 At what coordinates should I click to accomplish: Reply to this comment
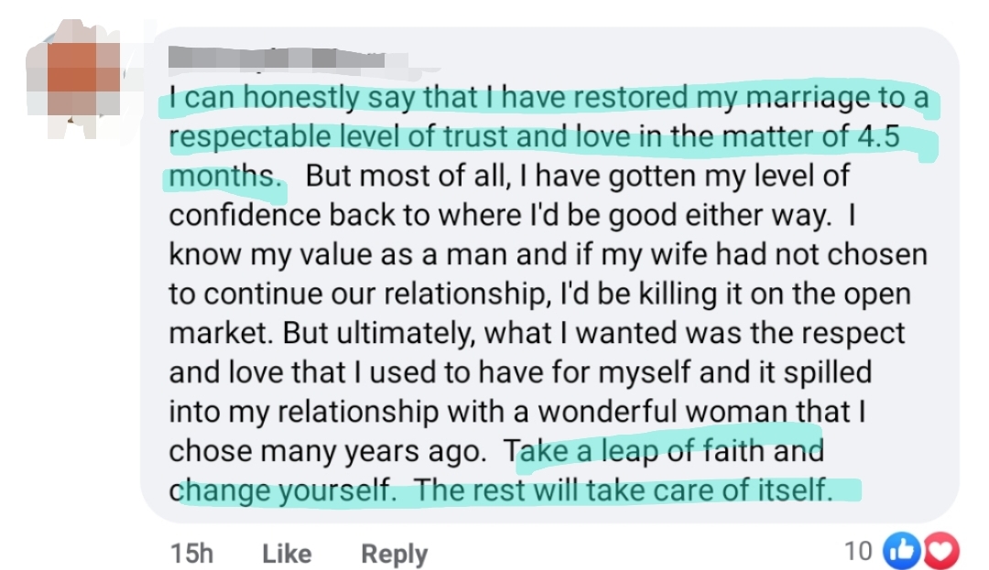pyautogui.click(x=394, y=554)
